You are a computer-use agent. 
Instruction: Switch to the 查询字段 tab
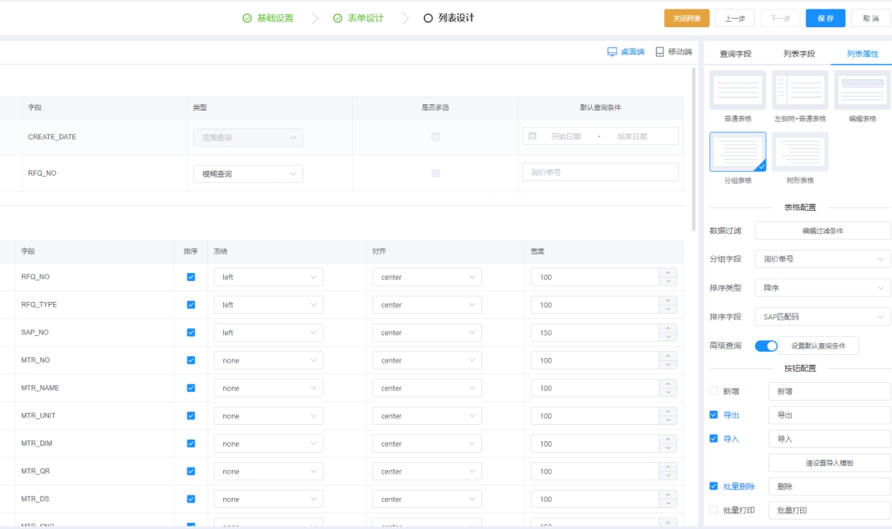point(735,54)
